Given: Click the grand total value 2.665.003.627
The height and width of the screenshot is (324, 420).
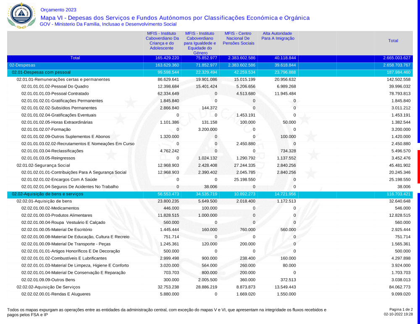Looking at the screenshot, I should (x=396, y=58).
